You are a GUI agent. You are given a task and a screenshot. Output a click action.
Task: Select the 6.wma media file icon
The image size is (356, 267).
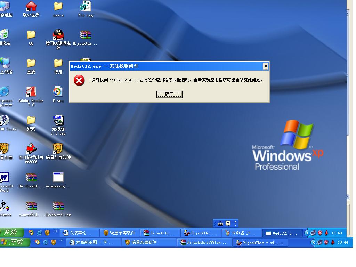click(58, 95)
